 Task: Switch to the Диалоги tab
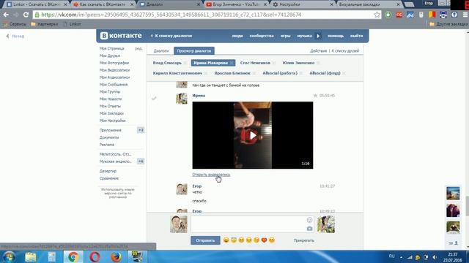161,51
